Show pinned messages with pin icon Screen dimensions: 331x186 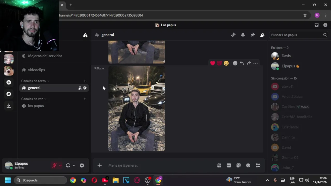[x=253, y=35]
